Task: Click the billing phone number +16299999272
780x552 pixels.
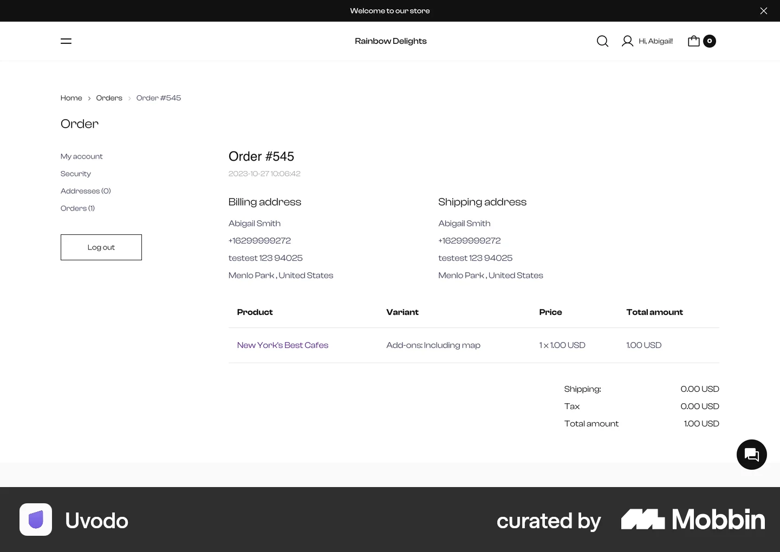Action: coord(259,241)
